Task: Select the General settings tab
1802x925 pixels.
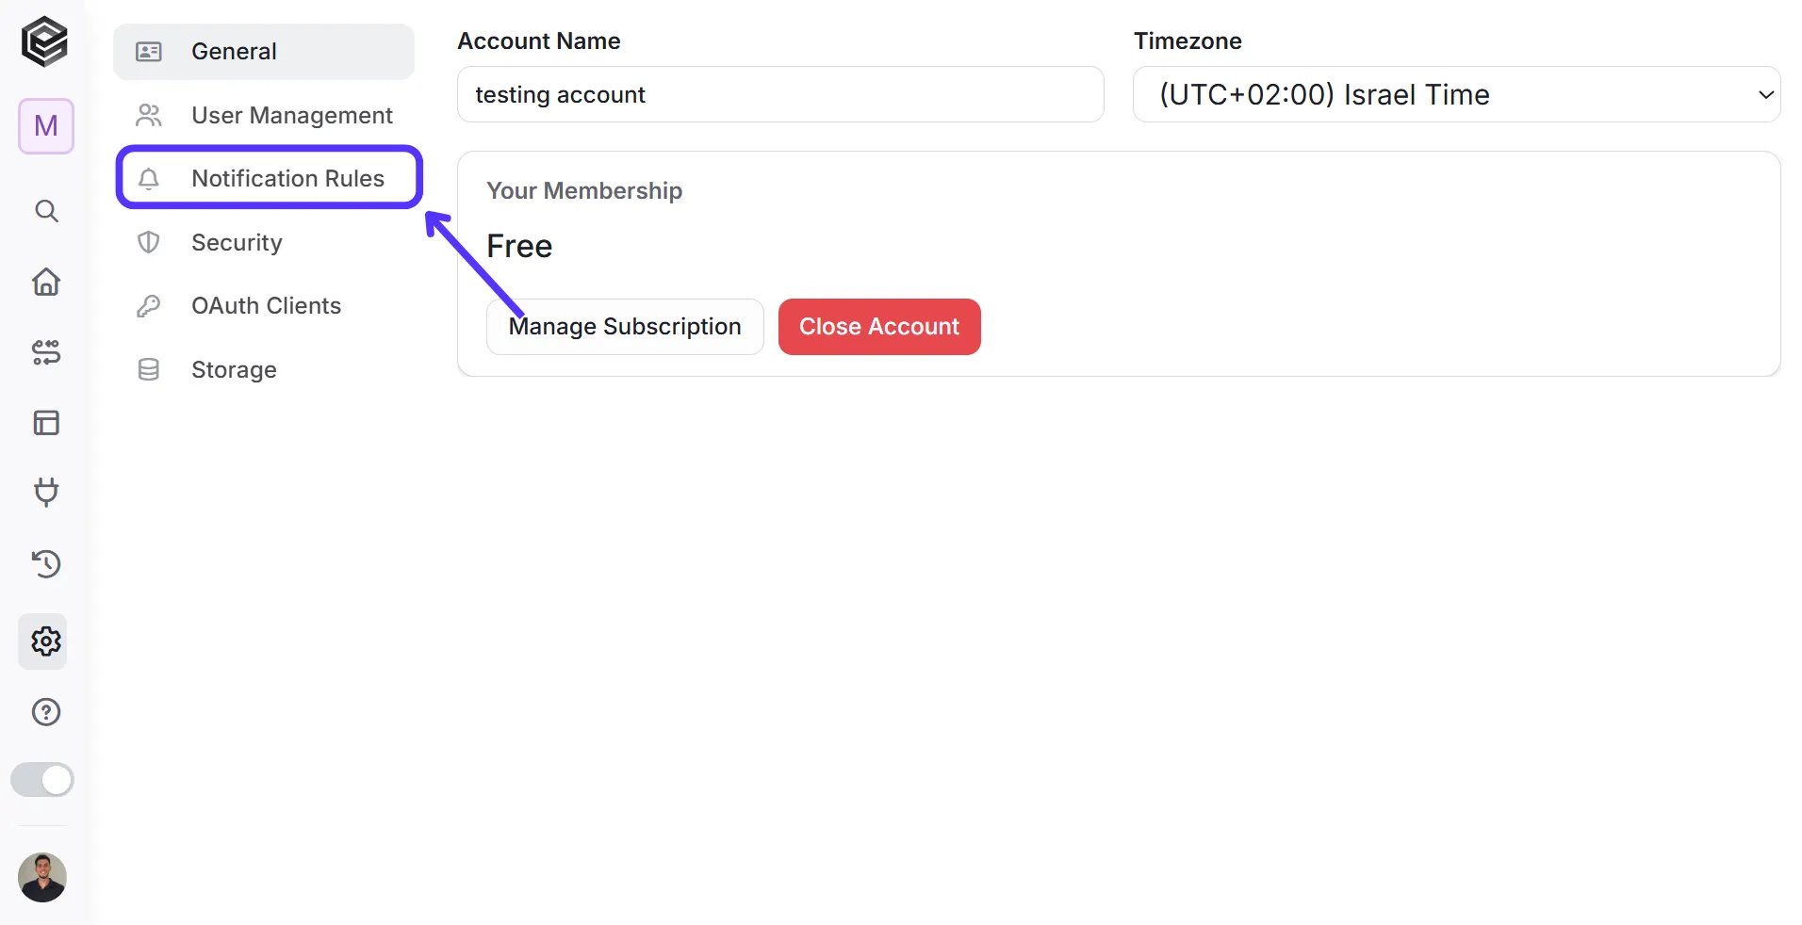Action: [x=264, y=52]
